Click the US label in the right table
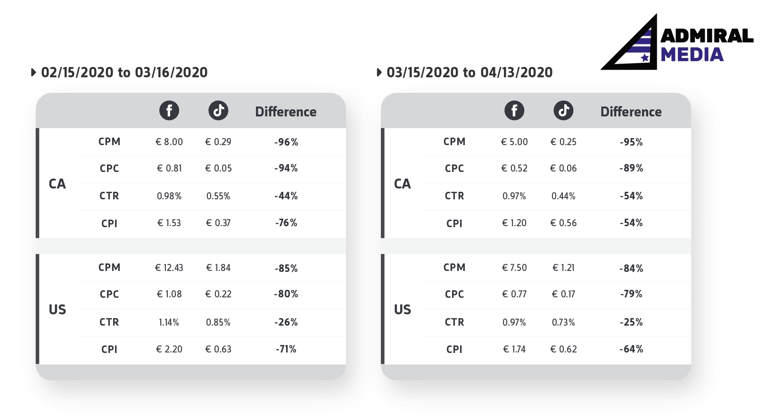The width and height of the screenshot is (766, 418). tap(403, 310)
